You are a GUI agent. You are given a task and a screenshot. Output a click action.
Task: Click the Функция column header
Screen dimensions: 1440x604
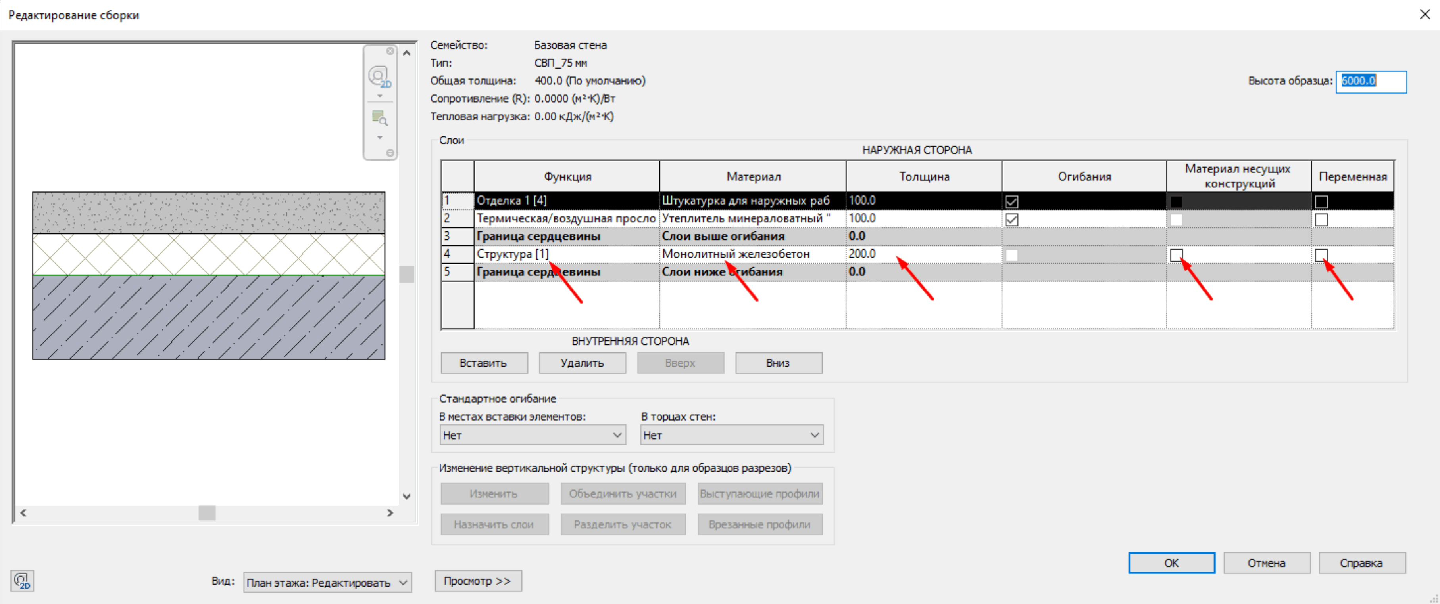[x=567, y=176]
